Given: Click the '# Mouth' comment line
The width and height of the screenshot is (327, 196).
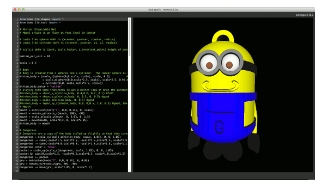Looking at the screenshot, I should 25,107.
